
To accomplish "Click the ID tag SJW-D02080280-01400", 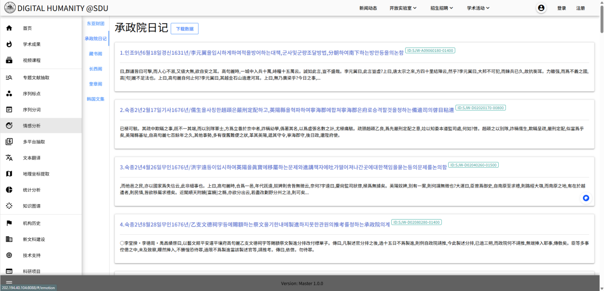I will point(417,222).
